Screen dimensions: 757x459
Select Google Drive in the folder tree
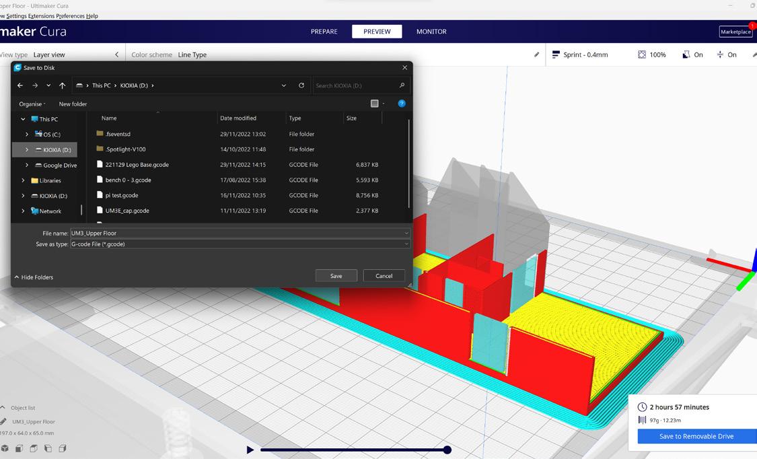[60, 165]
